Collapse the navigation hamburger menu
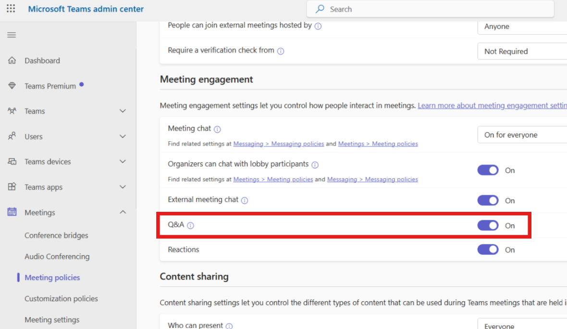This screenshot has height=329, width=567. tap(12, 35)
